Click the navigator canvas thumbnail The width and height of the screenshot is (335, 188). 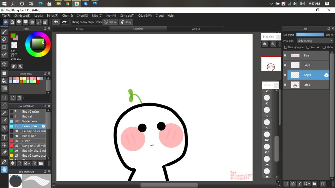point(271,64)
